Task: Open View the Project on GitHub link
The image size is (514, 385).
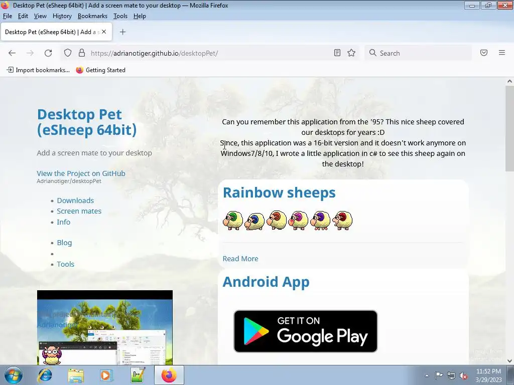Action: tap(81, 173)
